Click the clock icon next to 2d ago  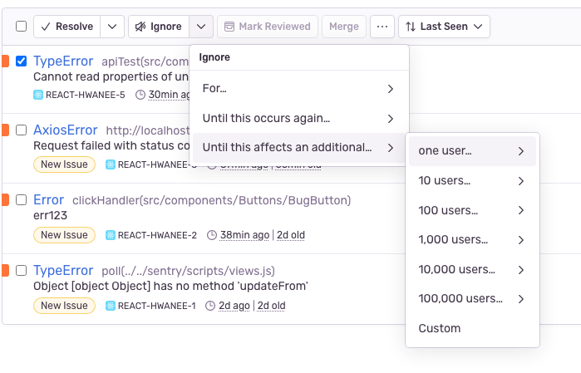click(211, 306)
